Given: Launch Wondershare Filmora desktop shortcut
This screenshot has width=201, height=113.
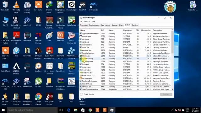Looking at the screenshot, I should [60, 23].
